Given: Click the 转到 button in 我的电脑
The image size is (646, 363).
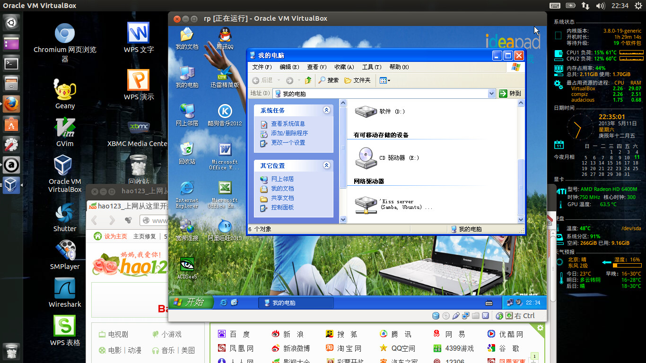Looking at the screenshot, I should [x=510, y=94].
